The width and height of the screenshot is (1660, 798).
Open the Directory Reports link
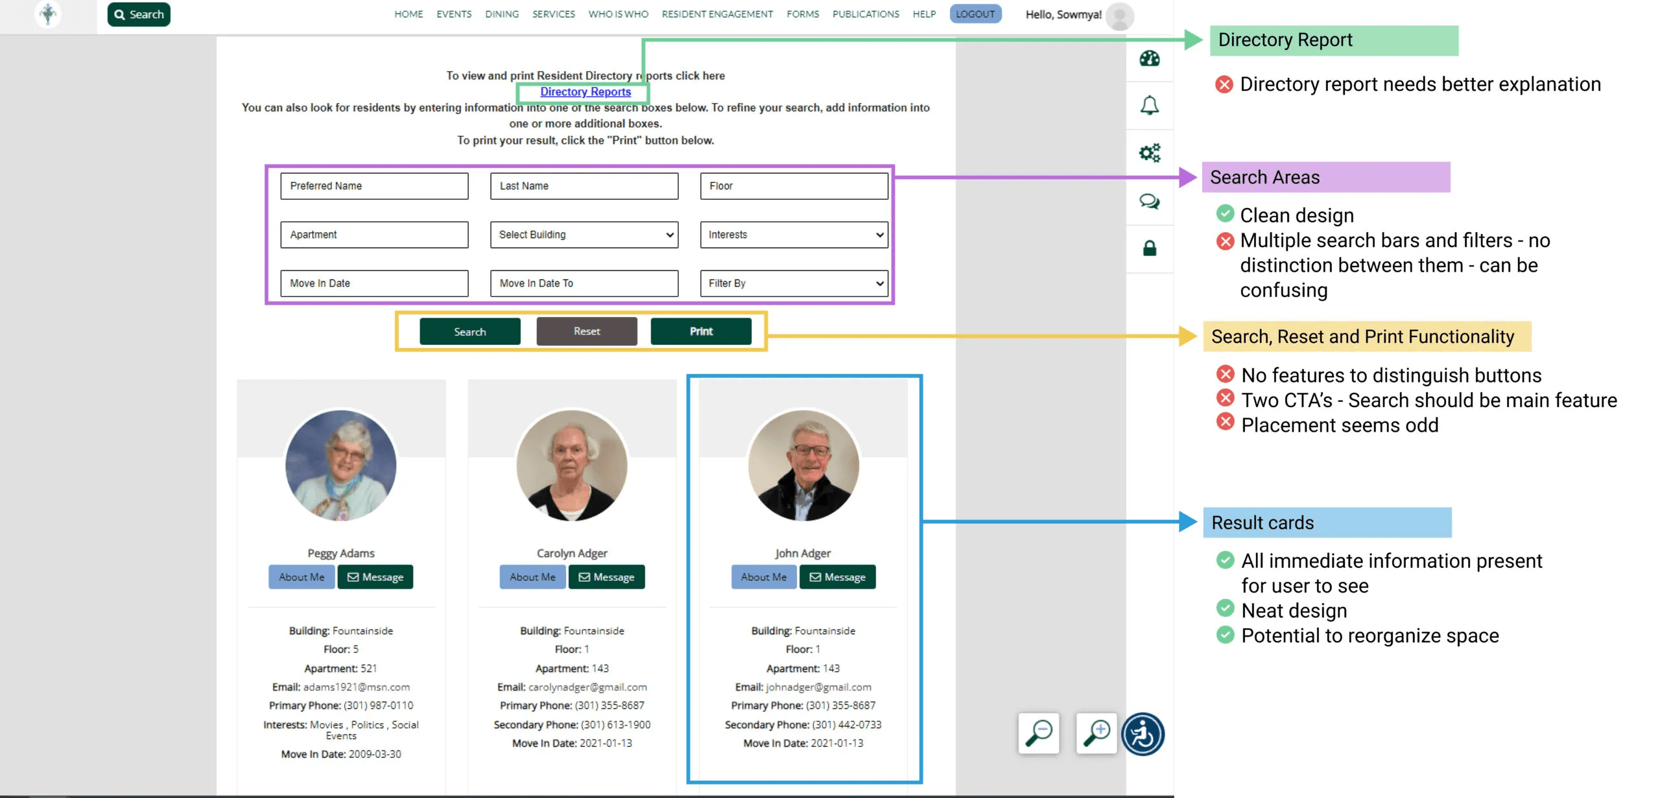tap(585, 92)
